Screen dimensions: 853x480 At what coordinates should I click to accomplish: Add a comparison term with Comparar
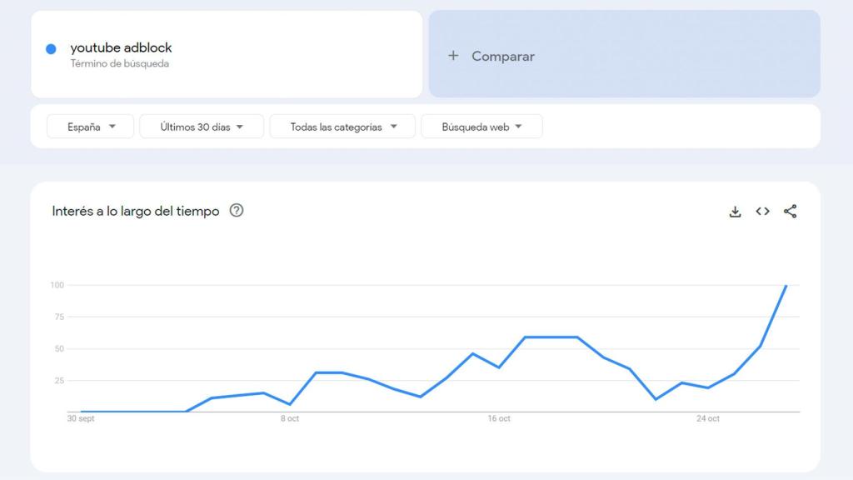[x=625, y=54]
